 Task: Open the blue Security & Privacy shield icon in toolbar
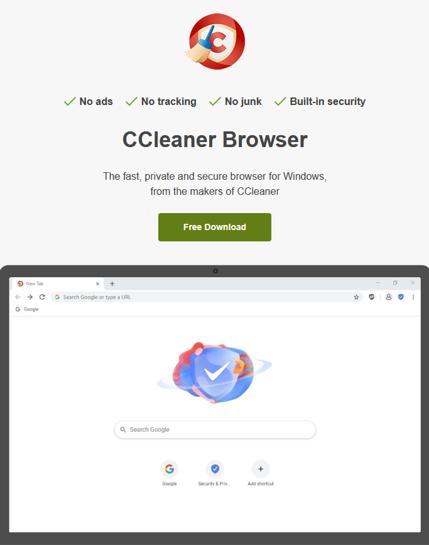401,297
